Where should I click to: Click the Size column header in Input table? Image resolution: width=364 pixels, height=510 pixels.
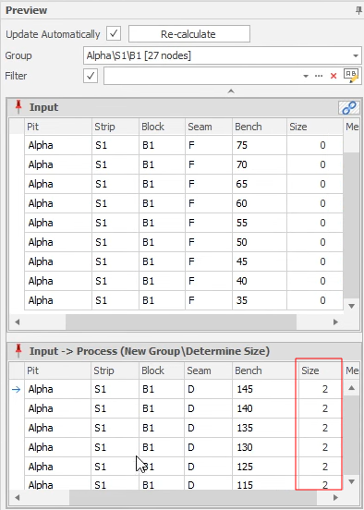coord(315,127)
